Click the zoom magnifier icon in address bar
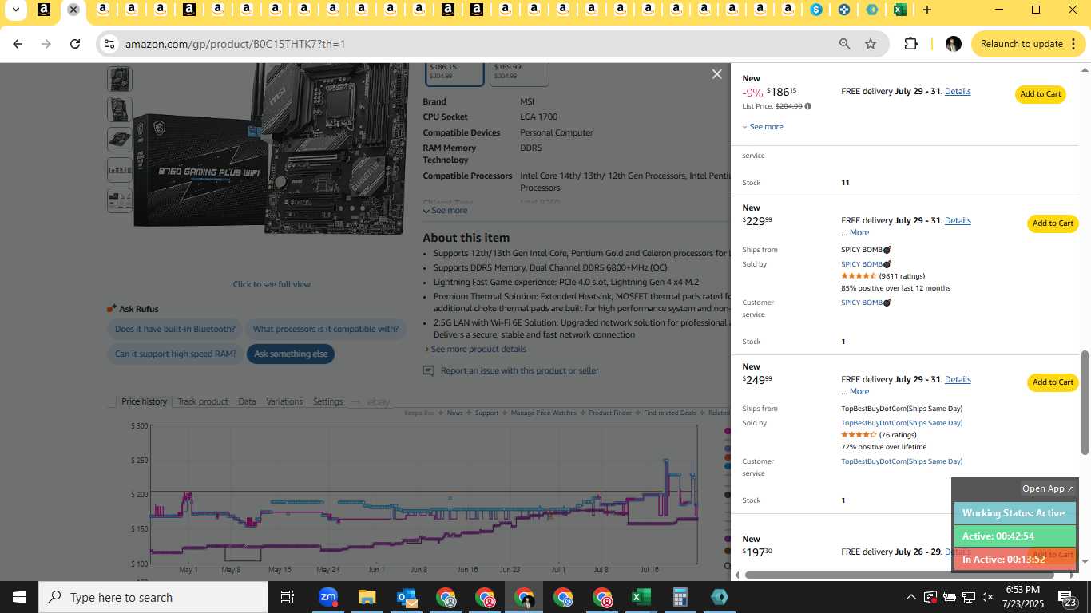Screen dimensions: 1091x613 coord(844,44)
